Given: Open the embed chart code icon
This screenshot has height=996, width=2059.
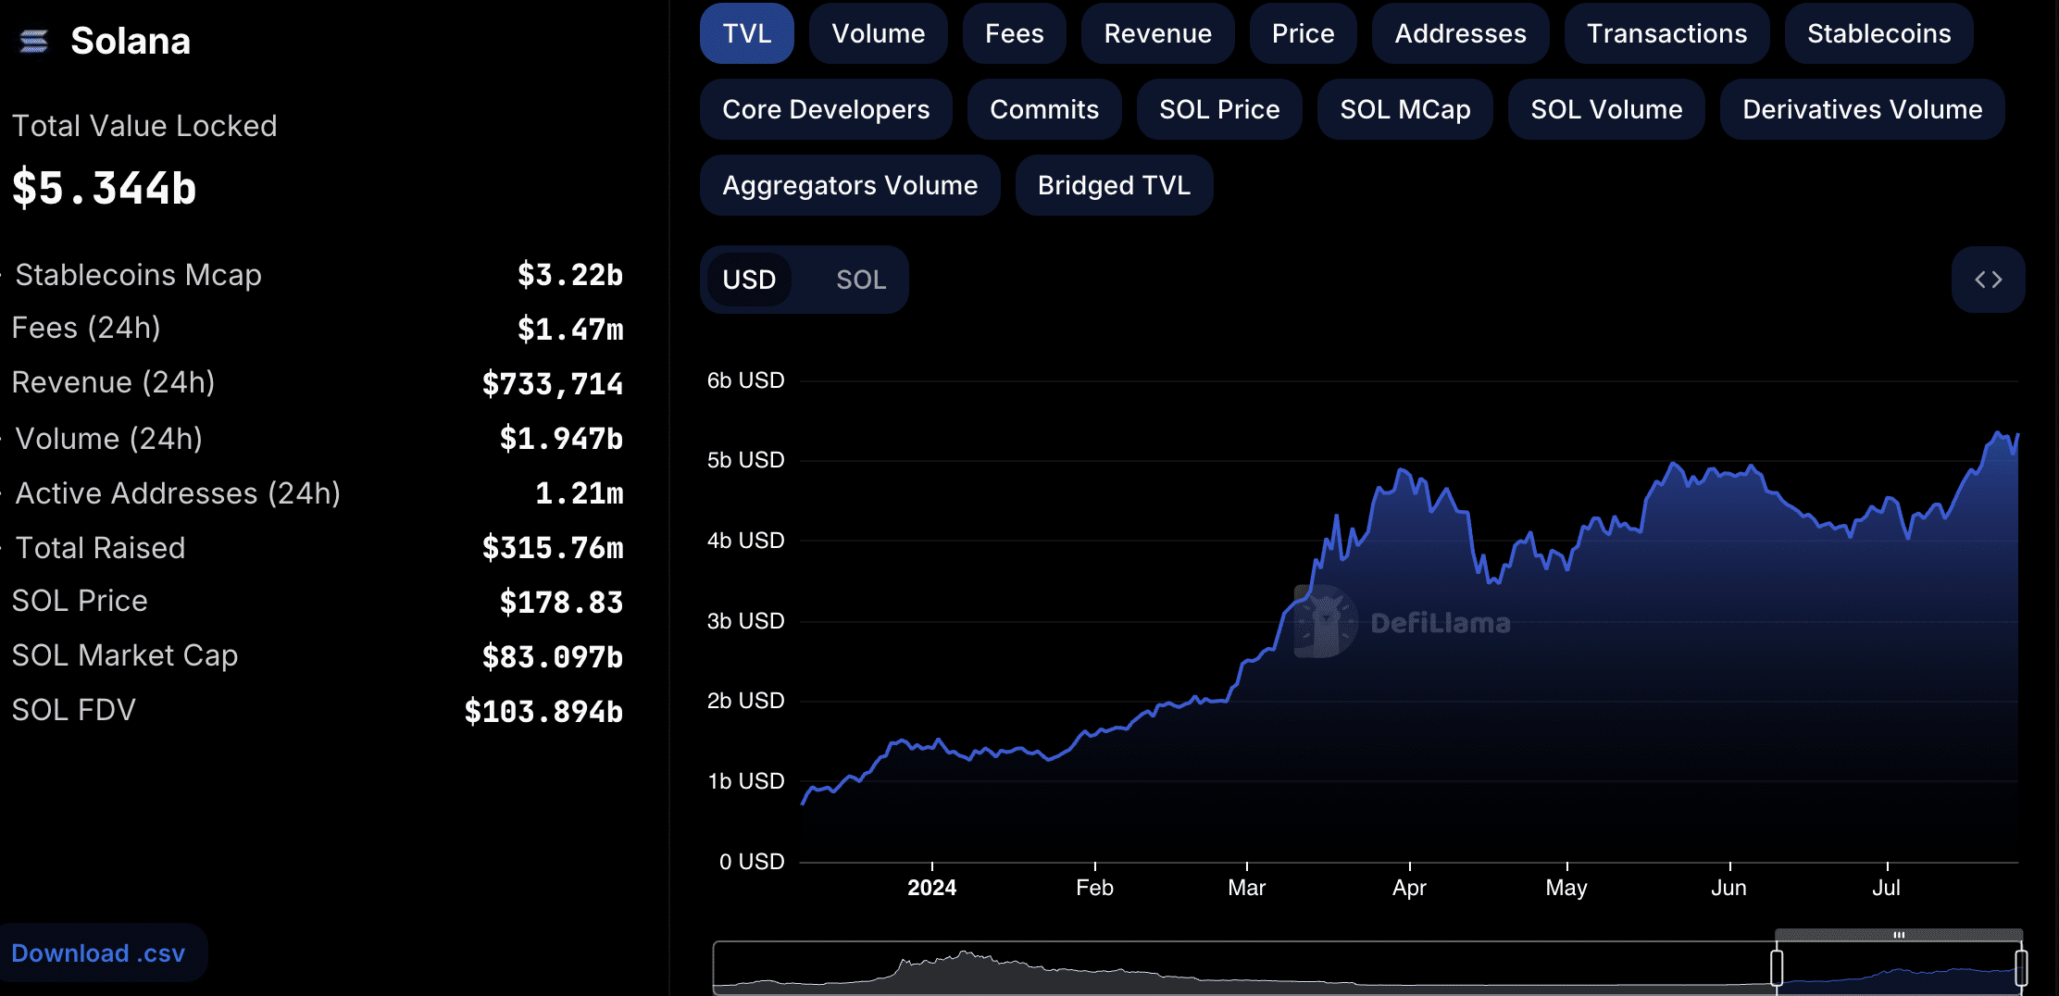Looking at the screenshot, I should click(1988, 280).
